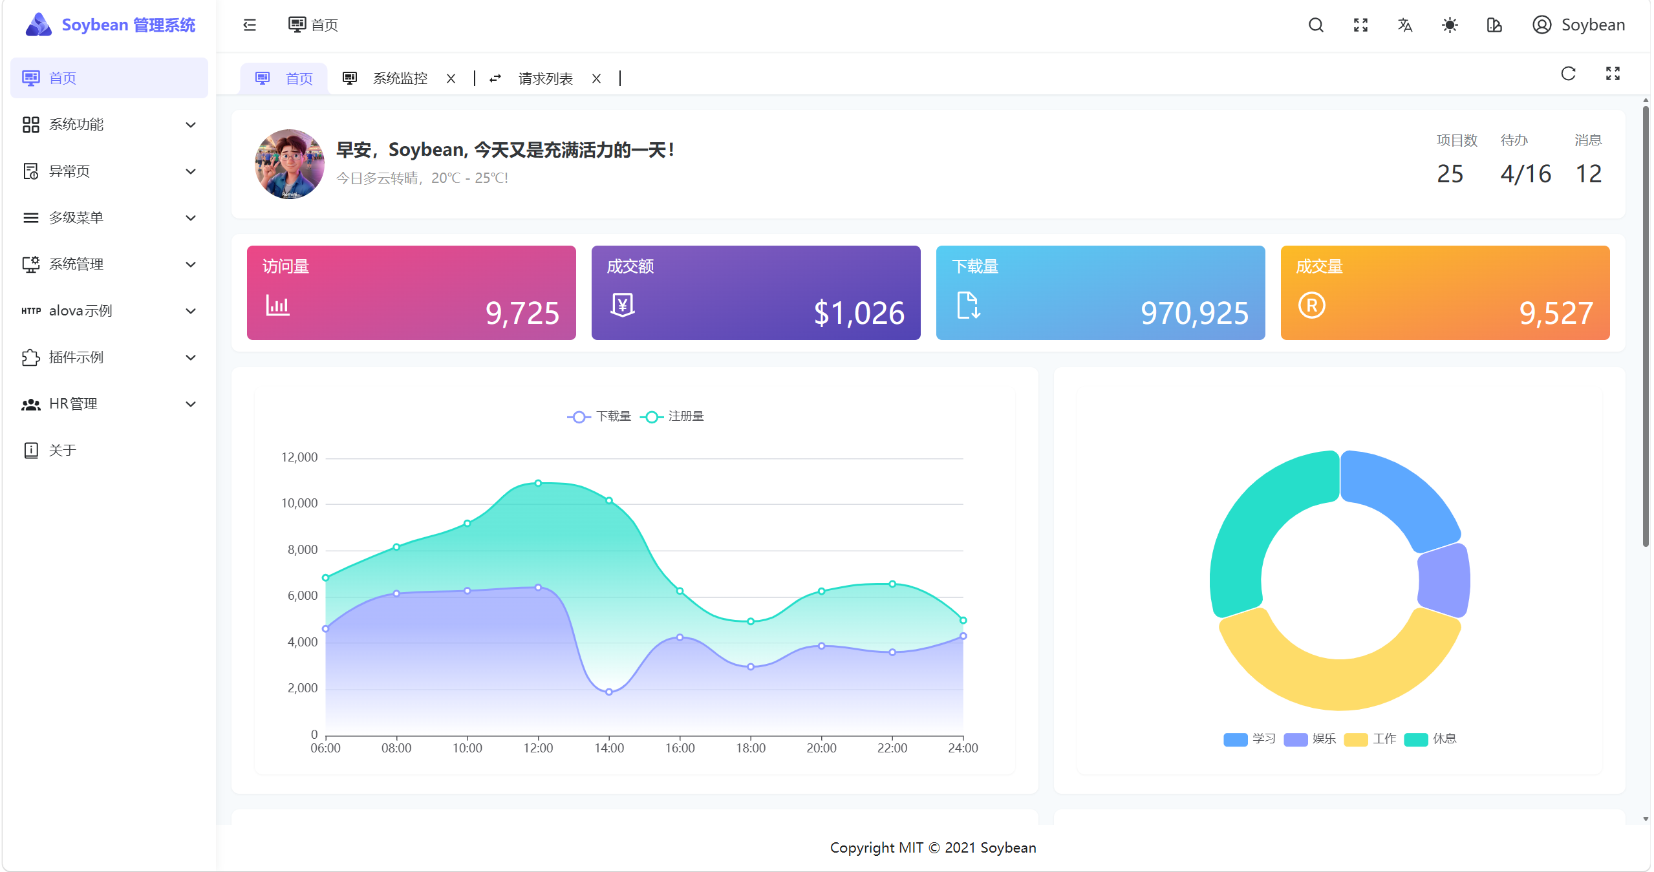Toggle dark mode with the sun icon
This screenshot has height=872, width=1654.
[x=1448, y=25]
